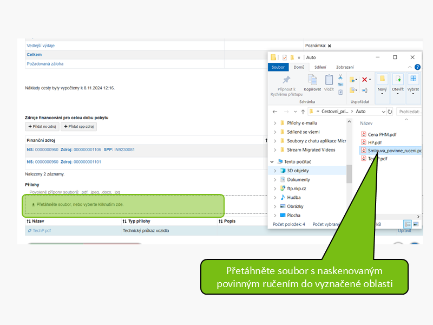Click the Upravit link in the TechP.pdf row
This screenshot has width=433, height=325.
tap(404, 231)
